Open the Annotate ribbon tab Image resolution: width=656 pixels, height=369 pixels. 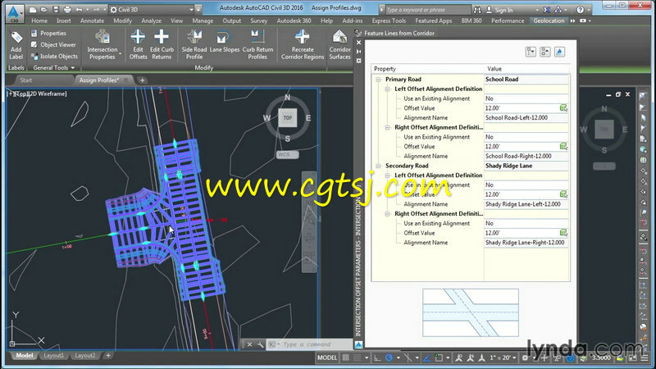(x=92, y=20)
